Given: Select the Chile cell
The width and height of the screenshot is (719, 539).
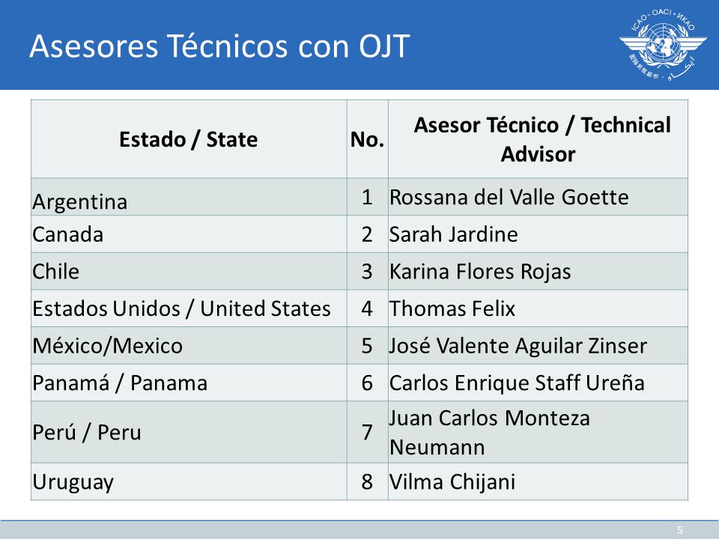Looking at the screenshot, I should [189, 271].
